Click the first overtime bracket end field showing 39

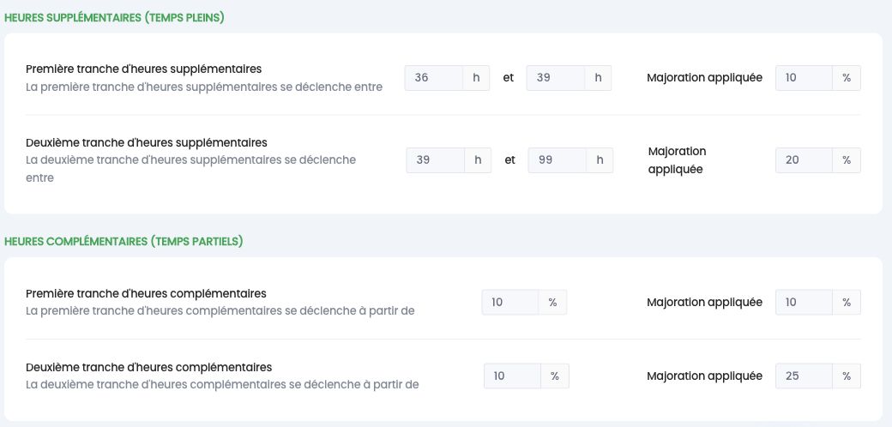[x=555, y=78]
